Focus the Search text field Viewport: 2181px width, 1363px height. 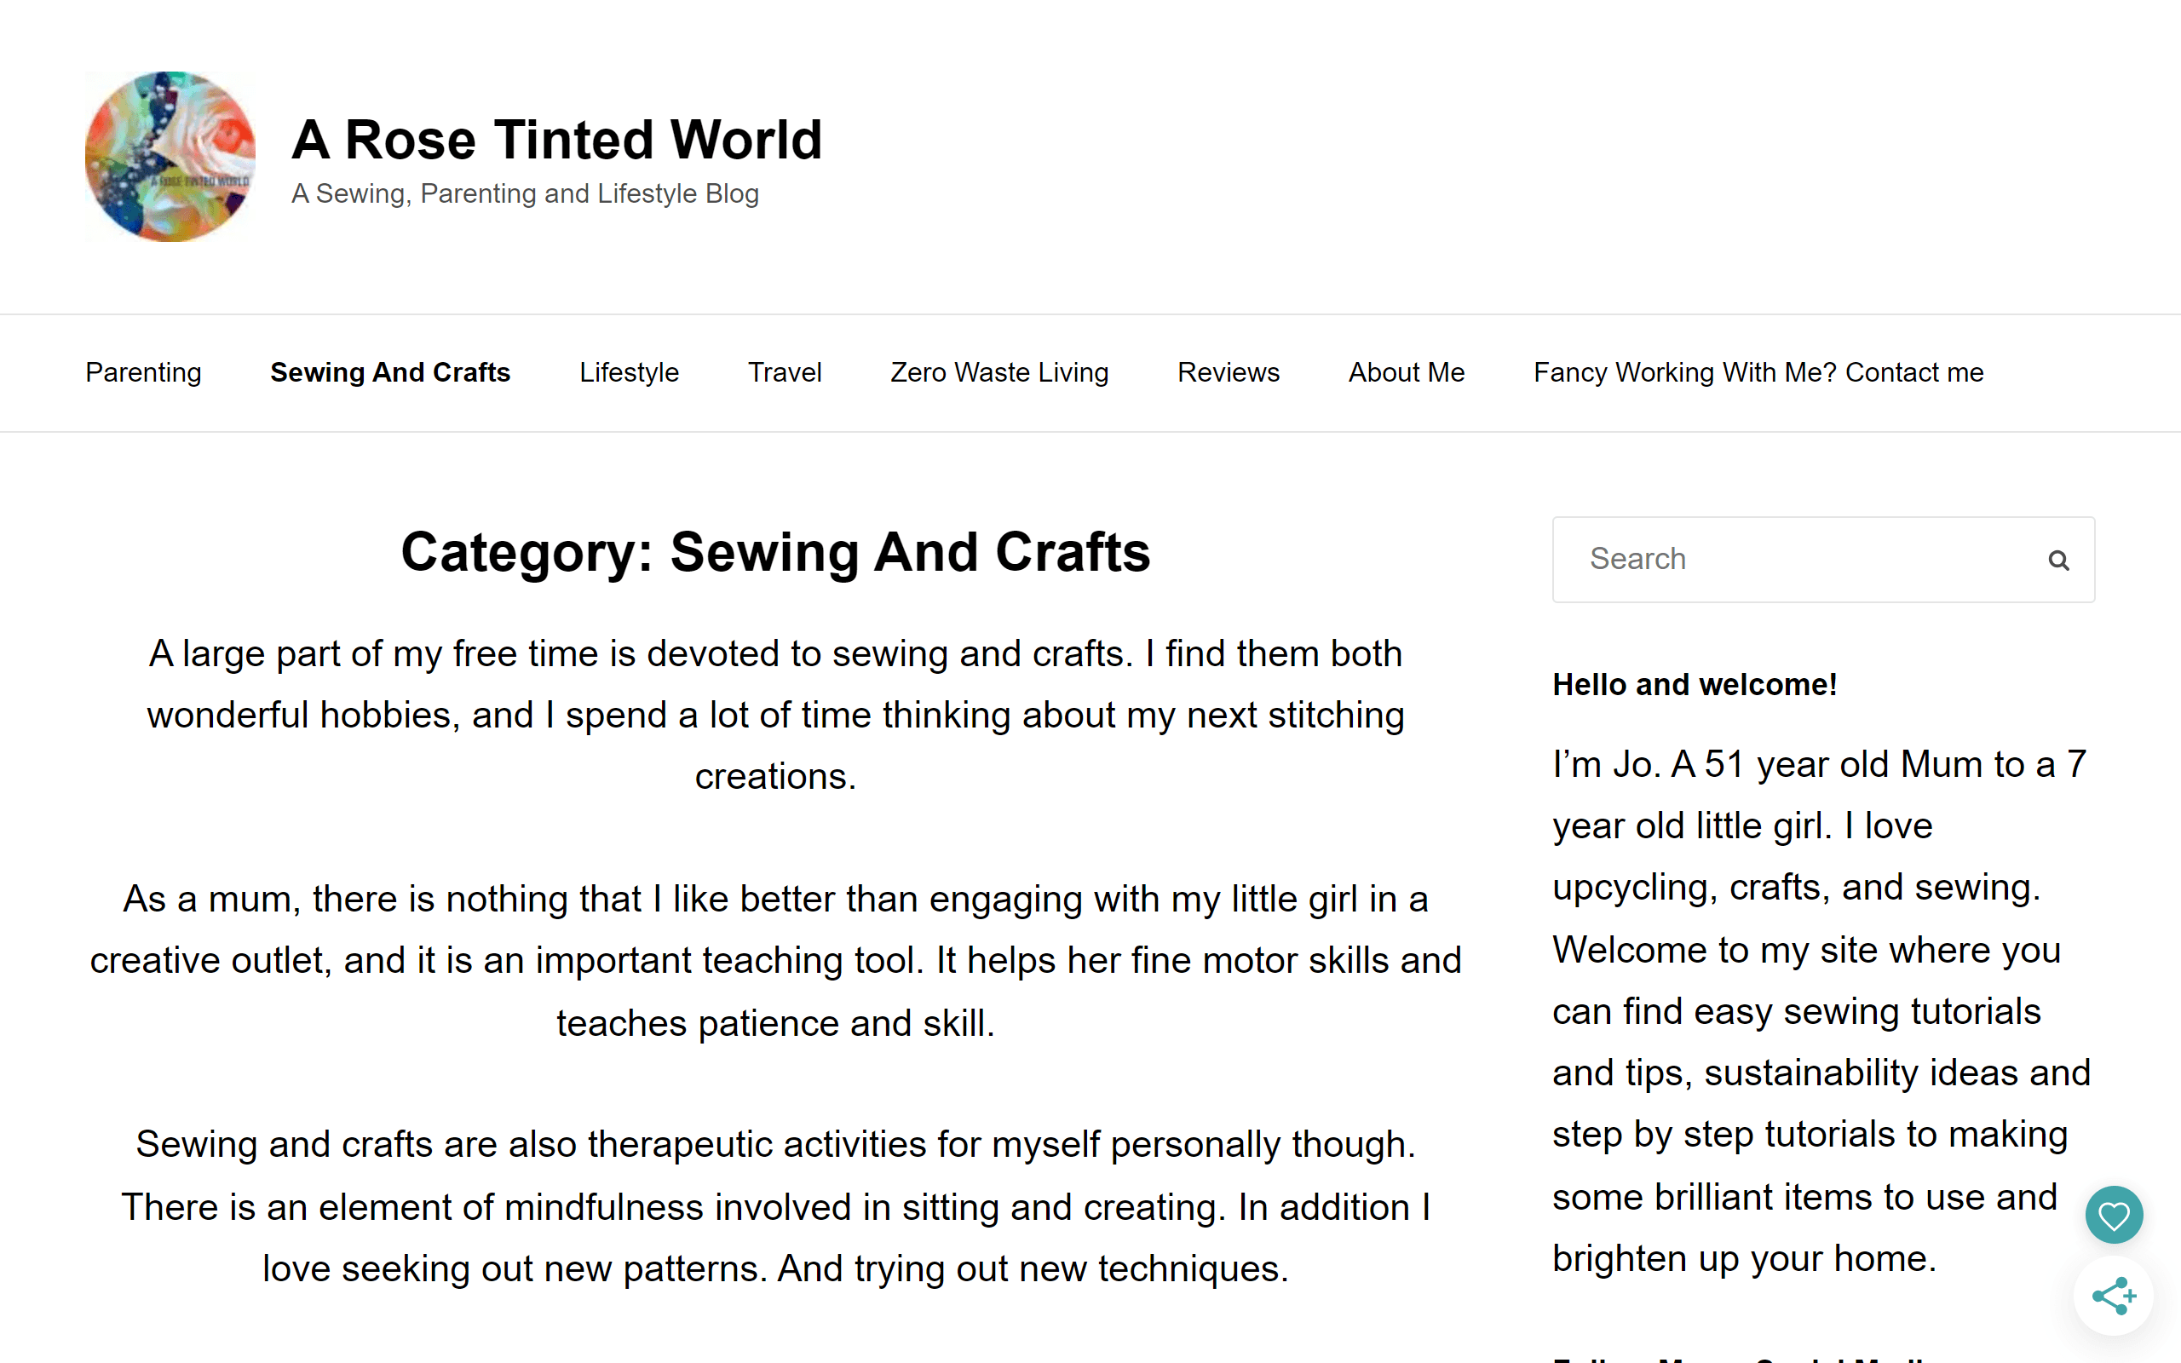[1793, 559]
